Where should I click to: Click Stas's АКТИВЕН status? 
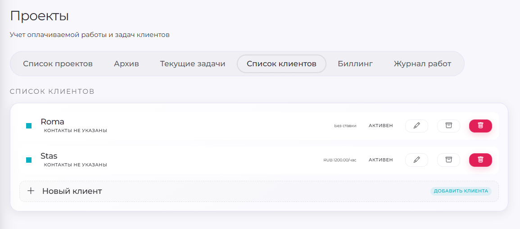pos(381,160)
